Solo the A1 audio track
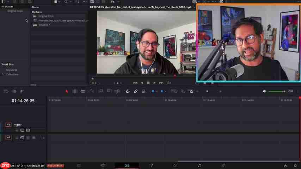The height and width of the screenshot is (169, 301). coord(28,138)
